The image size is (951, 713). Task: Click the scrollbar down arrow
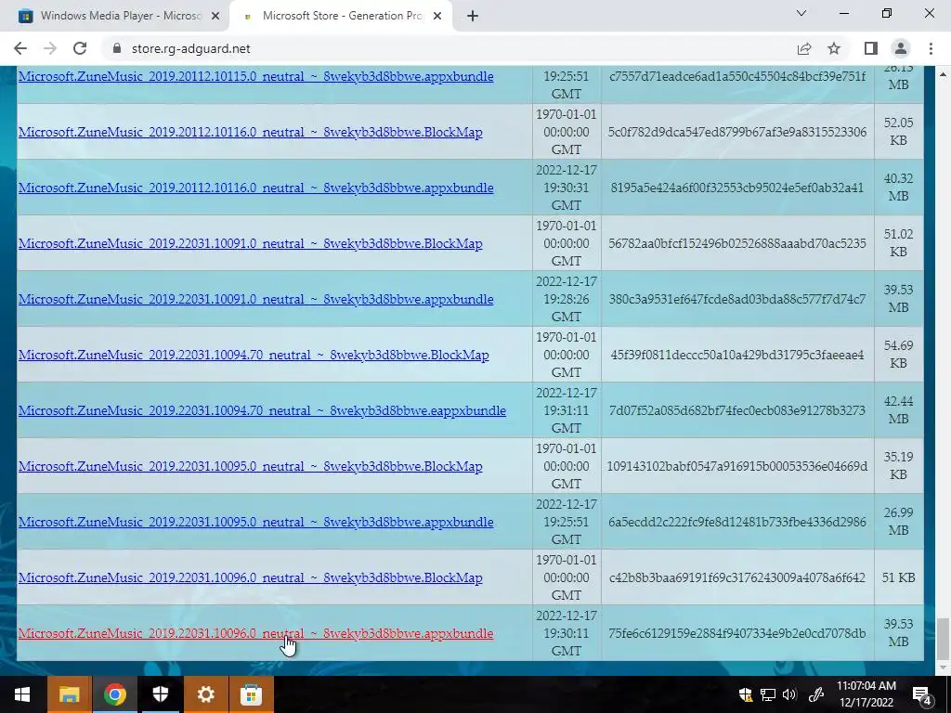pos(943,668)
